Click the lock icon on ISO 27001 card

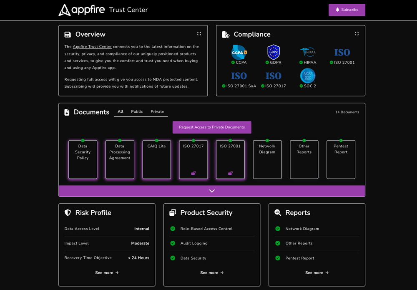tap(230, 173)
